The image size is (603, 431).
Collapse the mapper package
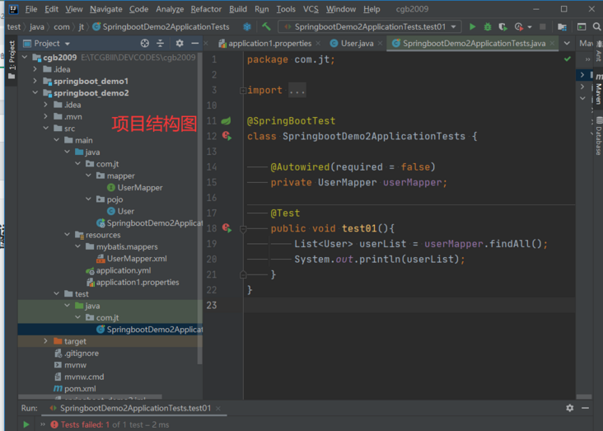click(88, 176)
